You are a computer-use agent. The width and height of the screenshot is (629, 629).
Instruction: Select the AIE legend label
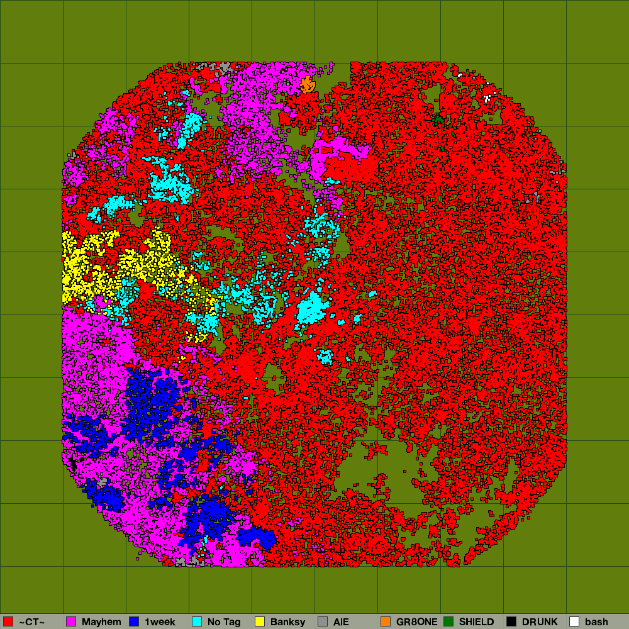(x=341, y=622)
